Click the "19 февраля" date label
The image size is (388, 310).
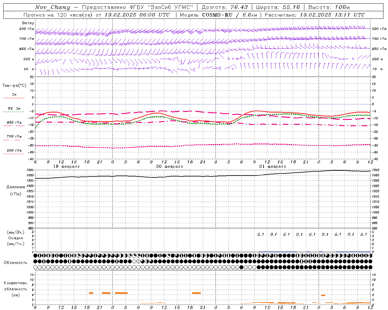click(x=66, y=167)
